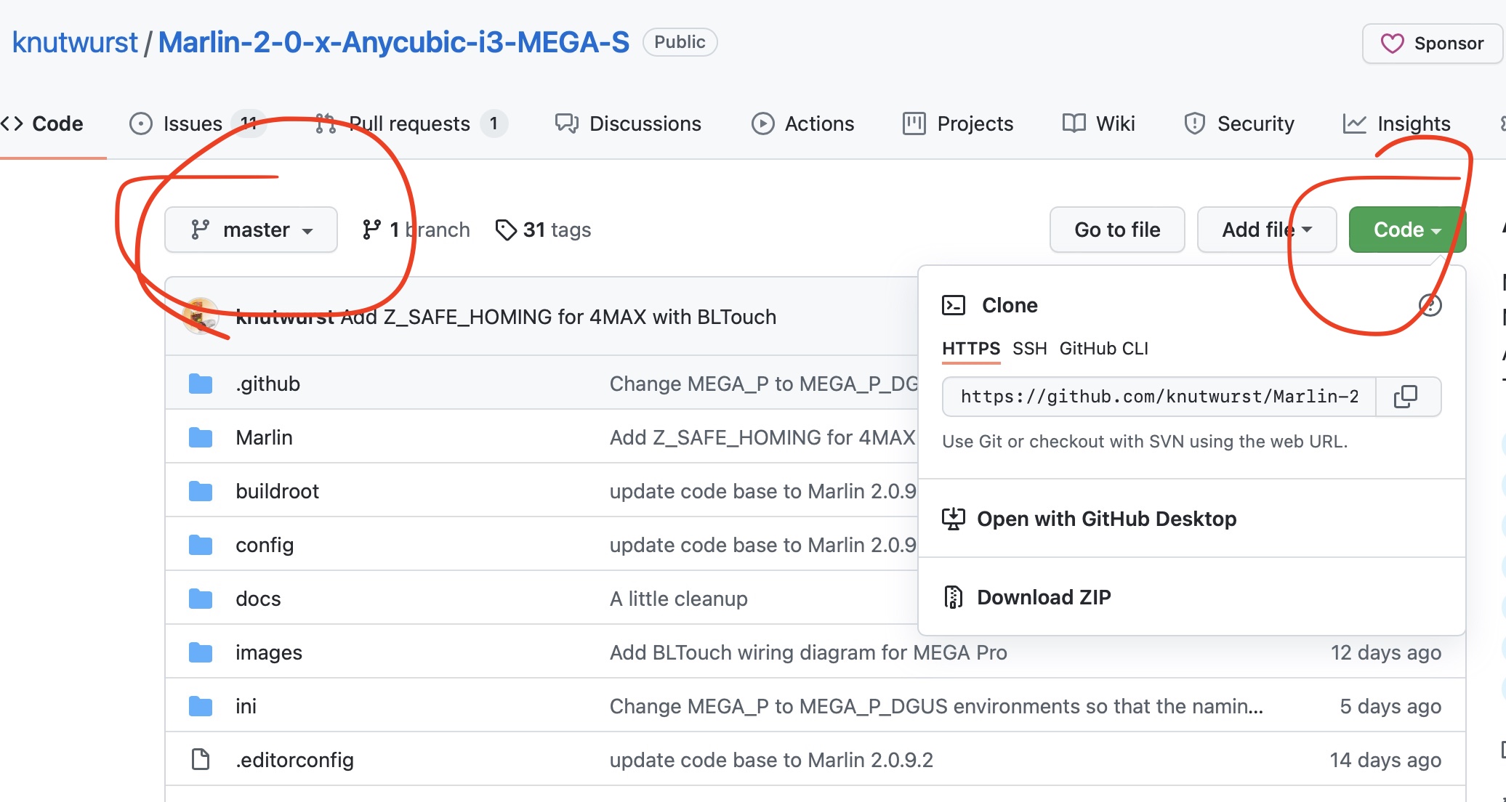
Task: Open commit 'Add BLTouch wiring diagram for MEGA Pro'
Action: tap(808, 652)
